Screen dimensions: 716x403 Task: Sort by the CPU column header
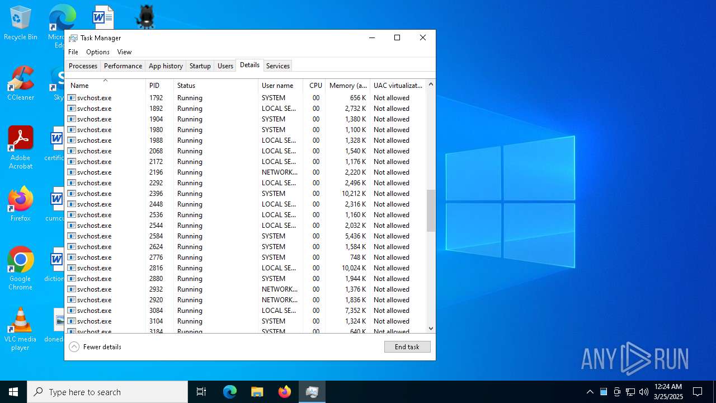(314, 86)
